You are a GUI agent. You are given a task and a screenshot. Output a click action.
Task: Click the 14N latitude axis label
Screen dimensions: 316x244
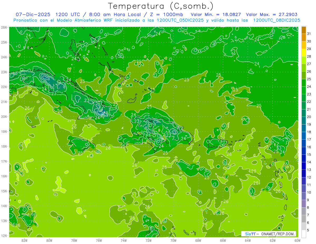click(4, 206)
